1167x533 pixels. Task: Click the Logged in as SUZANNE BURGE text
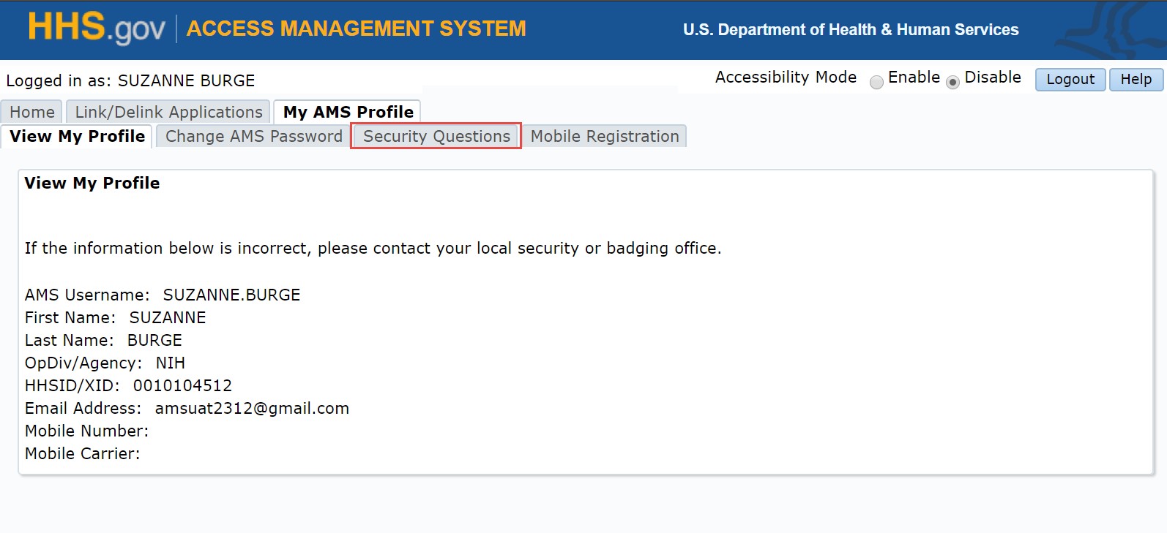click(x=130, y=80)
